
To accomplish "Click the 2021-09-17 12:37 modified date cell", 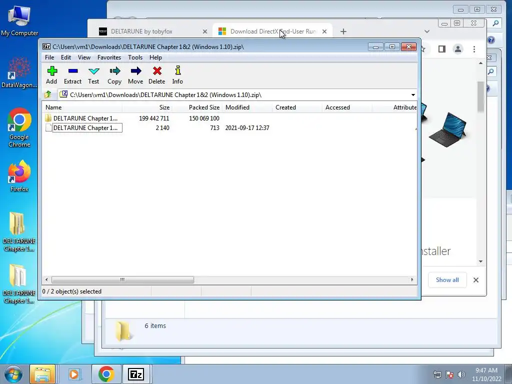I will (247, 127).
